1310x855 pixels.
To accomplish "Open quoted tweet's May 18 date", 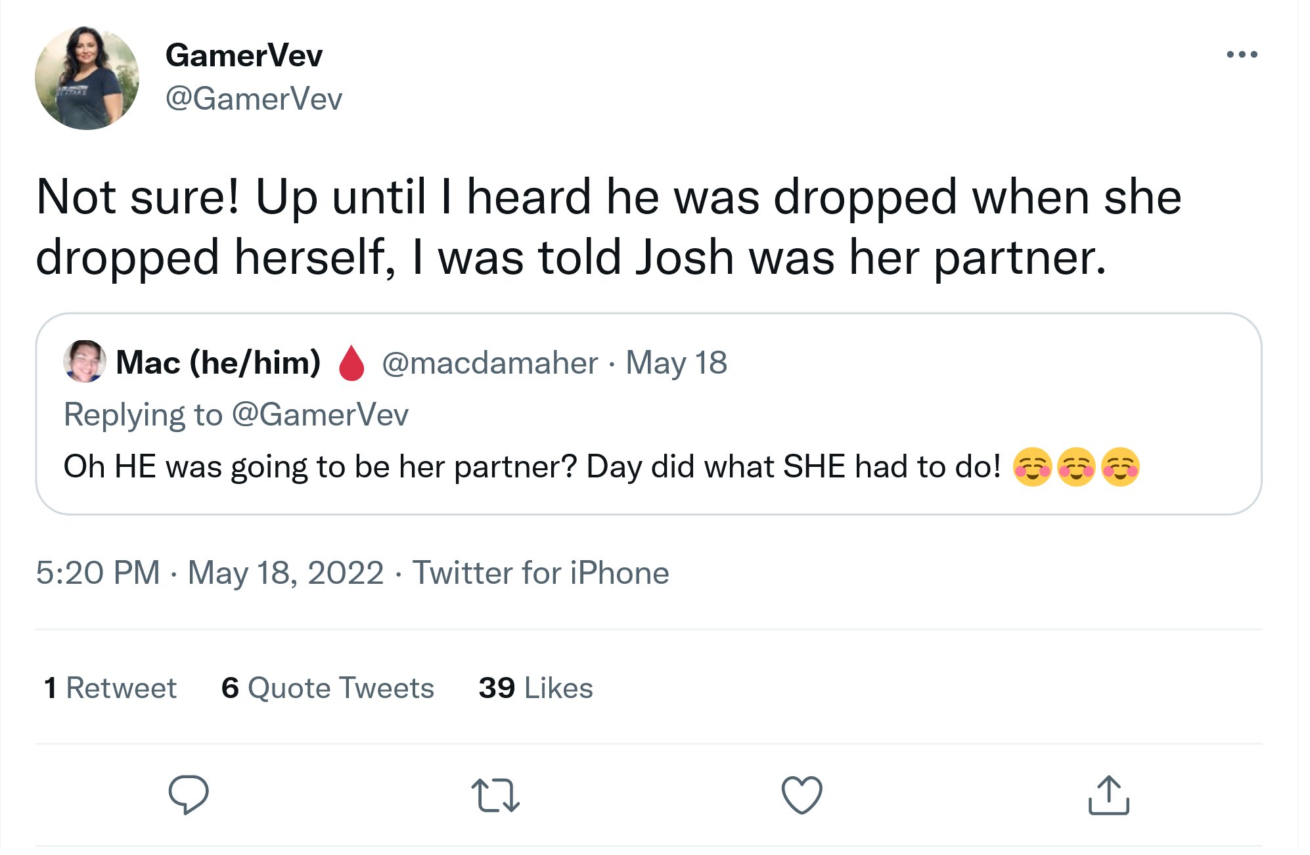I will [676, 362].
